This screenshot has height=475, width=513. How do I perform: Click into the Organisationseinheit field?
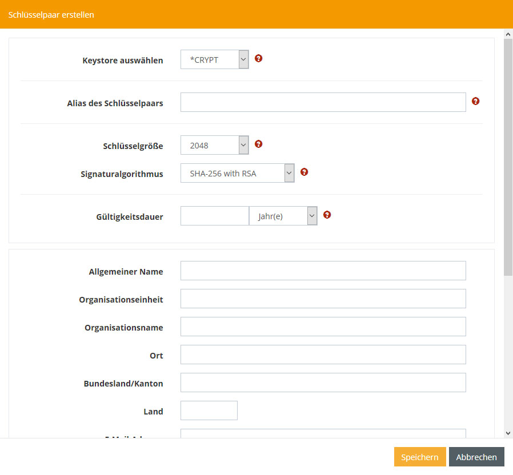pyautogui.click(x=323, y=299)
